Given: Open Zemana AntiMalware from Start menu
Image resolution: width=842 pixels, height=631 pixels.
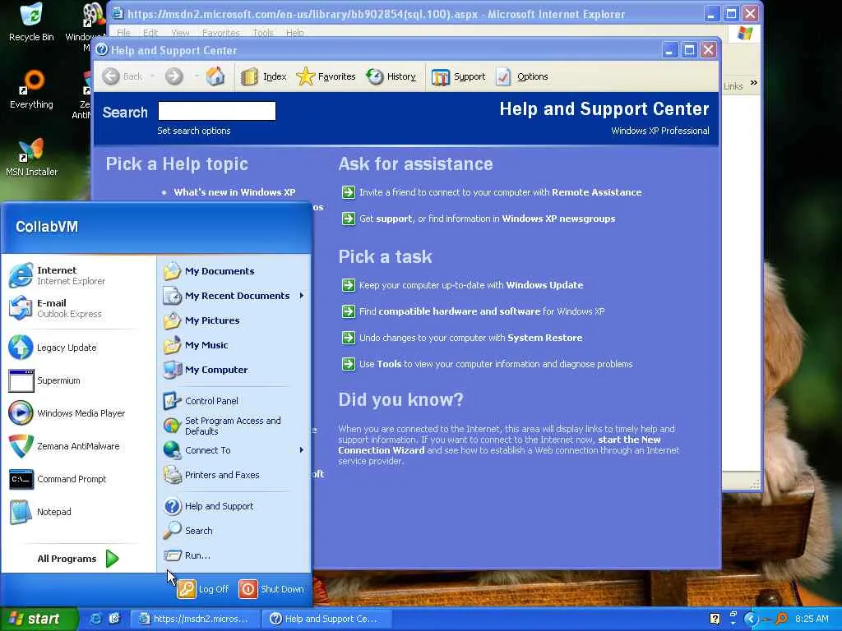Looking at the screenshot, I should tap(78, 446).
